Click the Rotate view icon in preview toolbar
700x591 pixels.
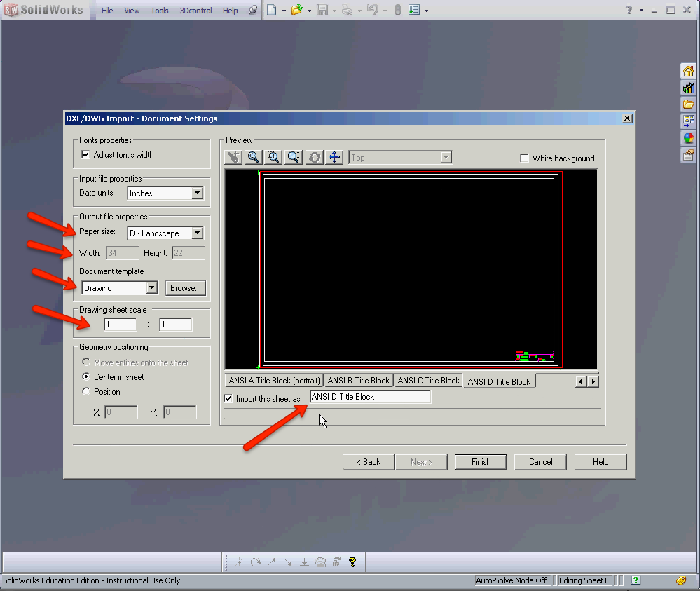pyautogui.click(x=313, y=157)
